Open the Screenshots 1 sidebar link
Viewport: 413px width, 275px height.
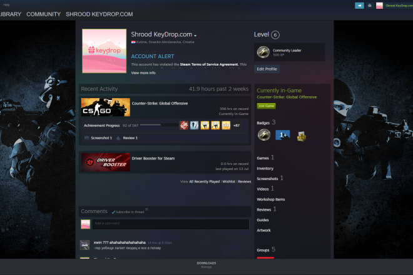(x=270, y=178)
